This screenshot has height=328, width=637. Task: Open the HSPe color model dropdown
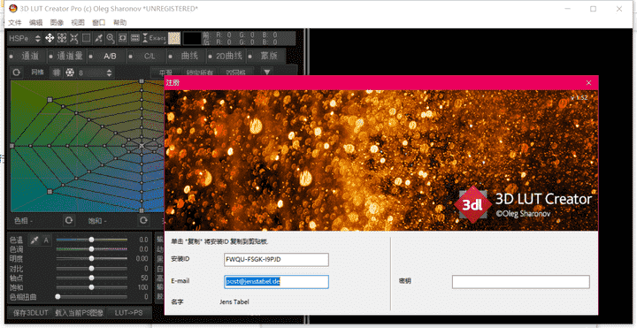click(25, 38)
